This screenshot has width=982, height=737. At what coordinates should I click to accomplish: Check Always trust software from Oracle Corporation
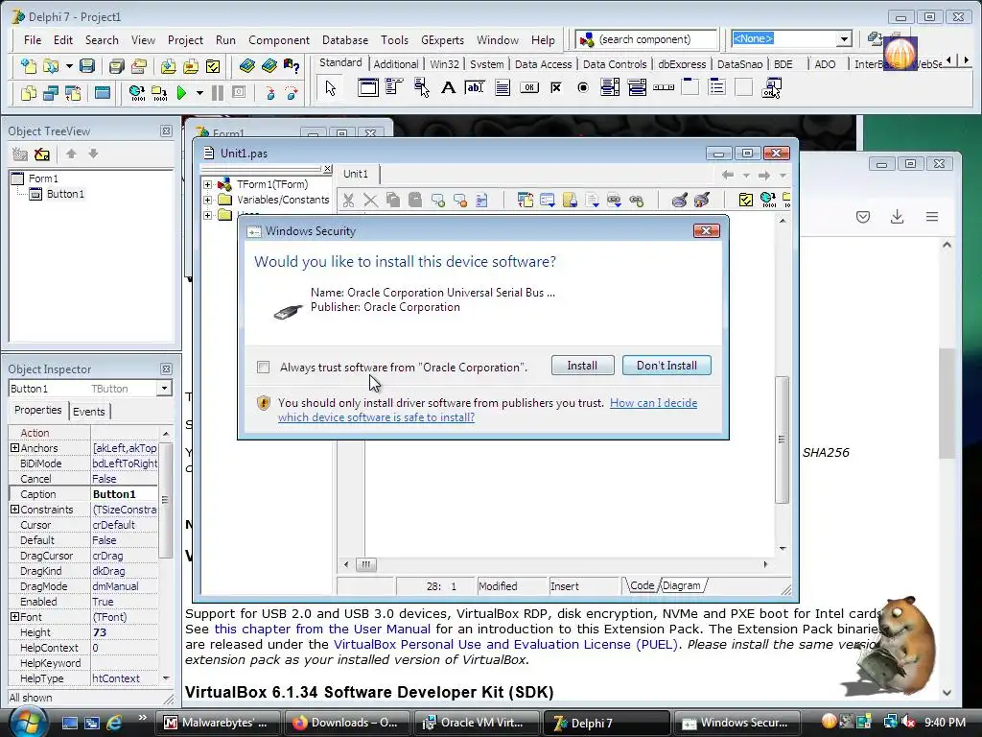[x=263, y=368]
